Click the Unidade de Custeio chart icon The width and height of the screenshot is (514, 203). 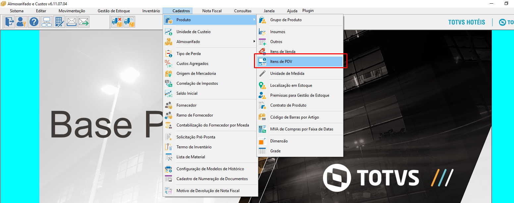tap(169, 32)
